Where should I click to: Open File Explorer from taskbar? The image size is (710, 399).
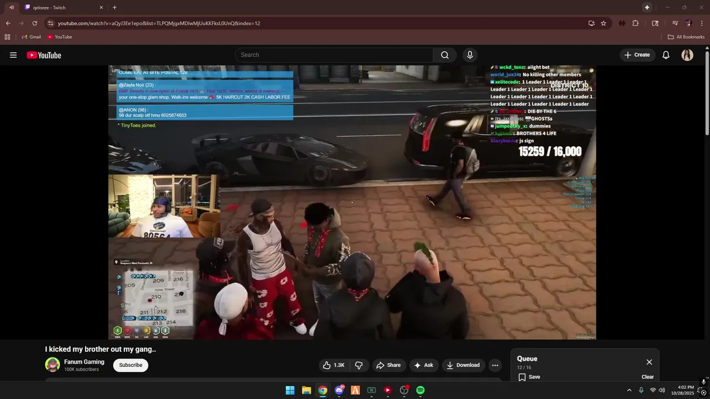point(306,390)
